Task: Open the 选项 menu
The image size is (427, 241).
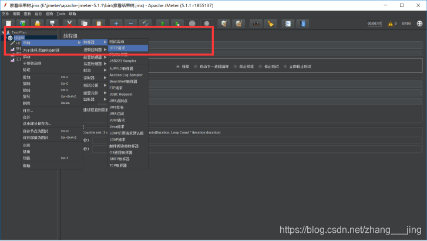Action: tap(49, 14)
